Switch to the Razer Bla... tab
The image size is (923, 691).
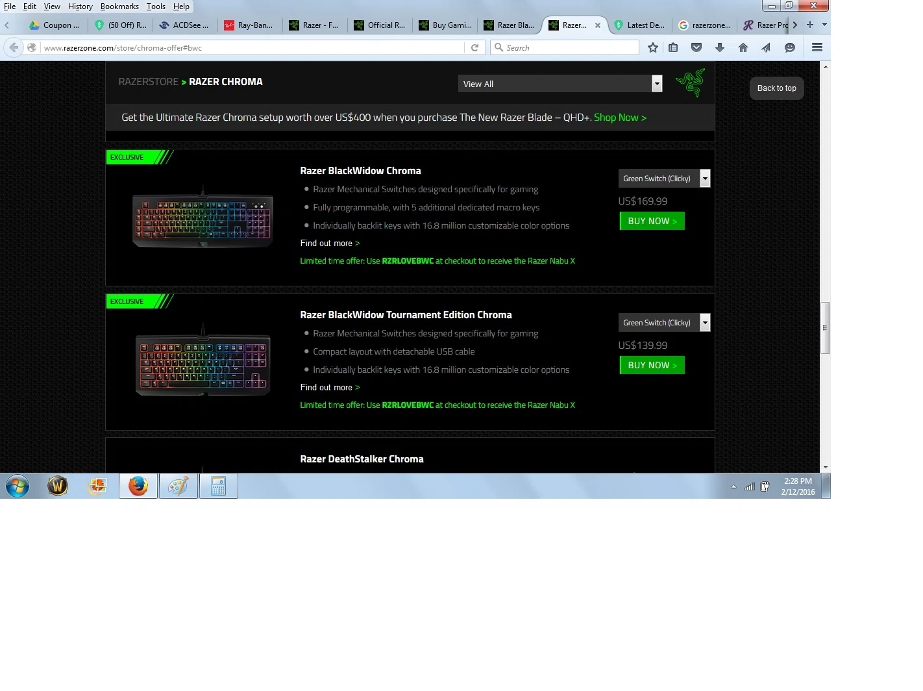(x=510, y=25)
